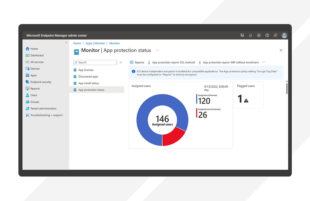Click the Microsoft Endpoint Manager admin center title
The width and height of the screenshot is (310, 201).
(x=56, y=35)
